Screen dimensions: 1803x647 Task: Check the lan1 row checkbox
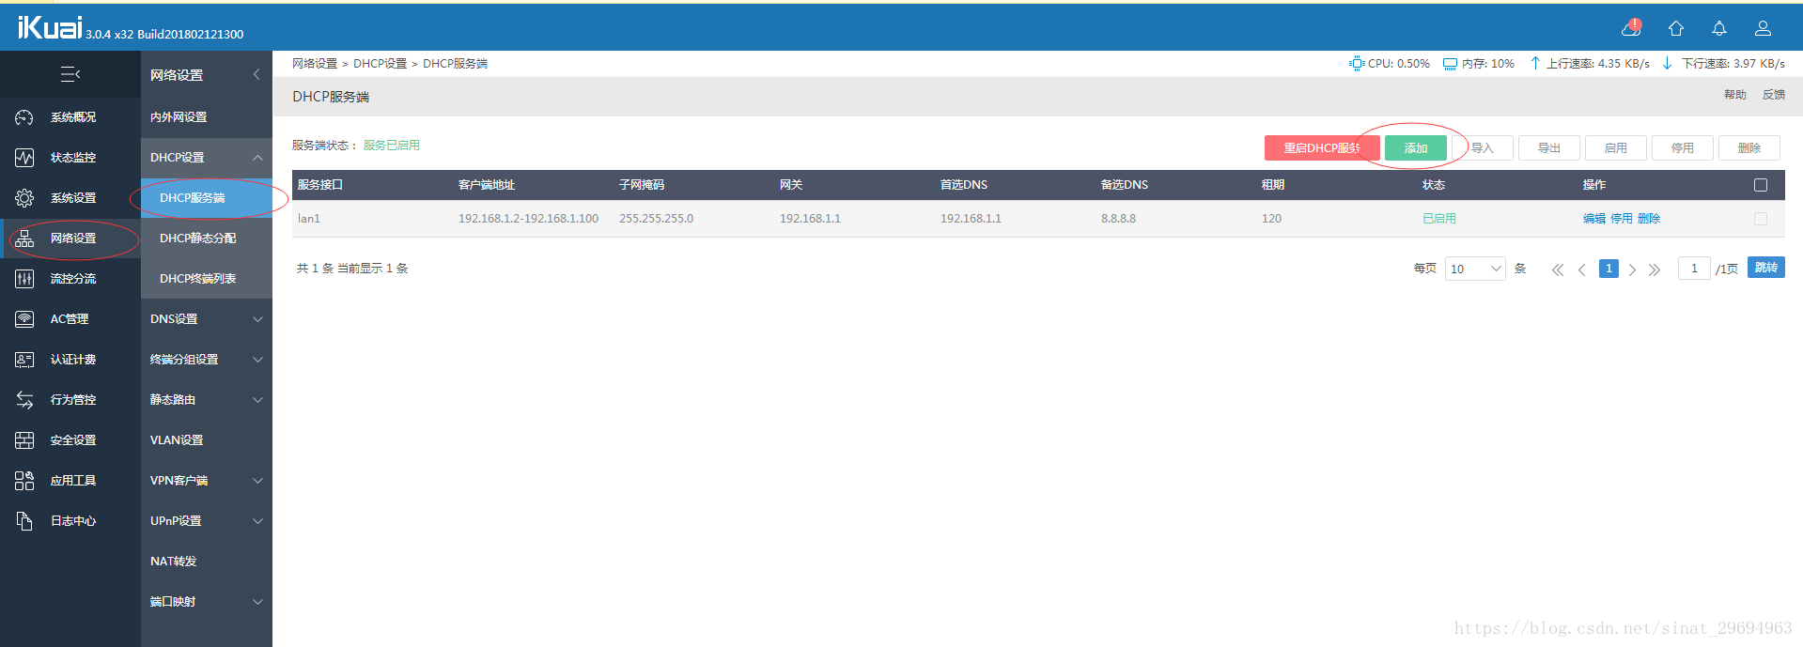pyautogui.click(x=1761, y=219)
